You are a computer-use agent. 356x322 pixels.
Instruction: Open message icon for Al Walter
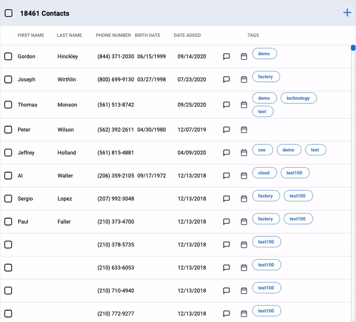(x=226, y=175)
